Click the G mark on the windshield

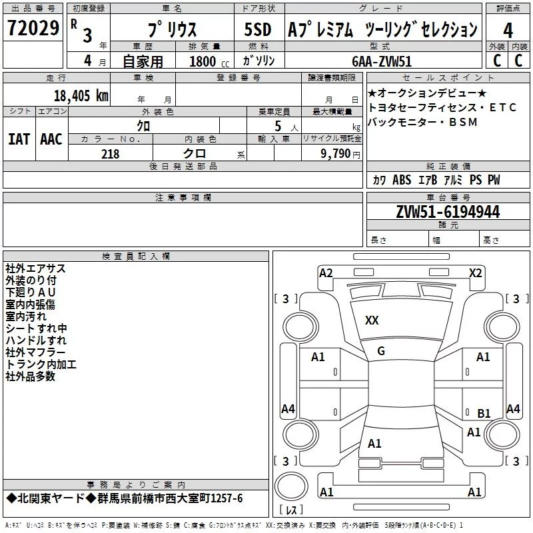tap(381, 351)
